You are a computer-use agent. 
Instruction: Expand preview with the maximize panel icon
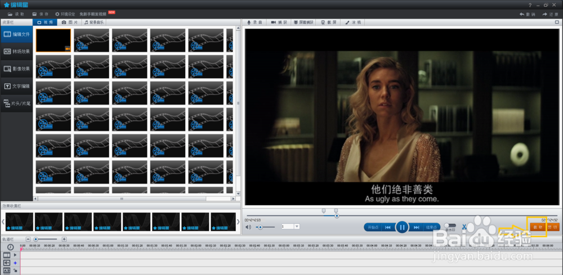point(557,22)
